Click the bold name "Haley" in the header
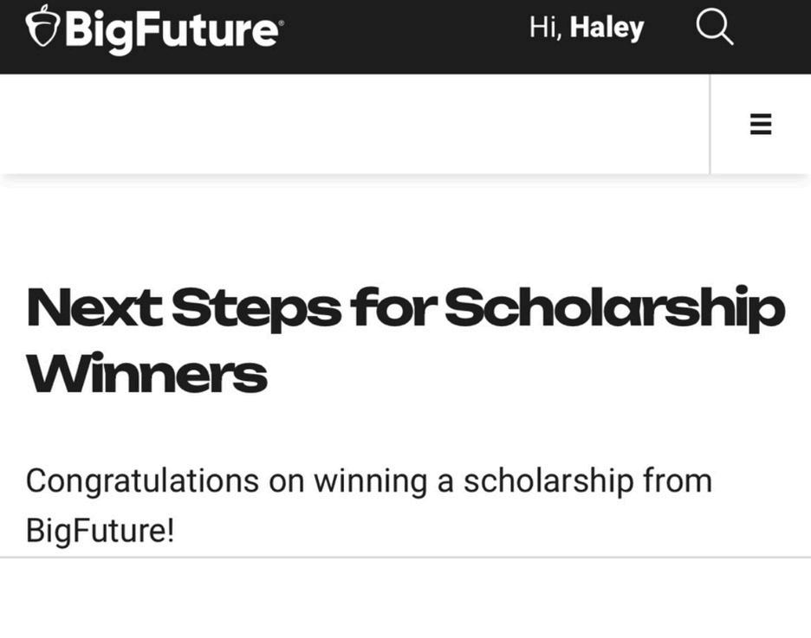 click(607, 28)
